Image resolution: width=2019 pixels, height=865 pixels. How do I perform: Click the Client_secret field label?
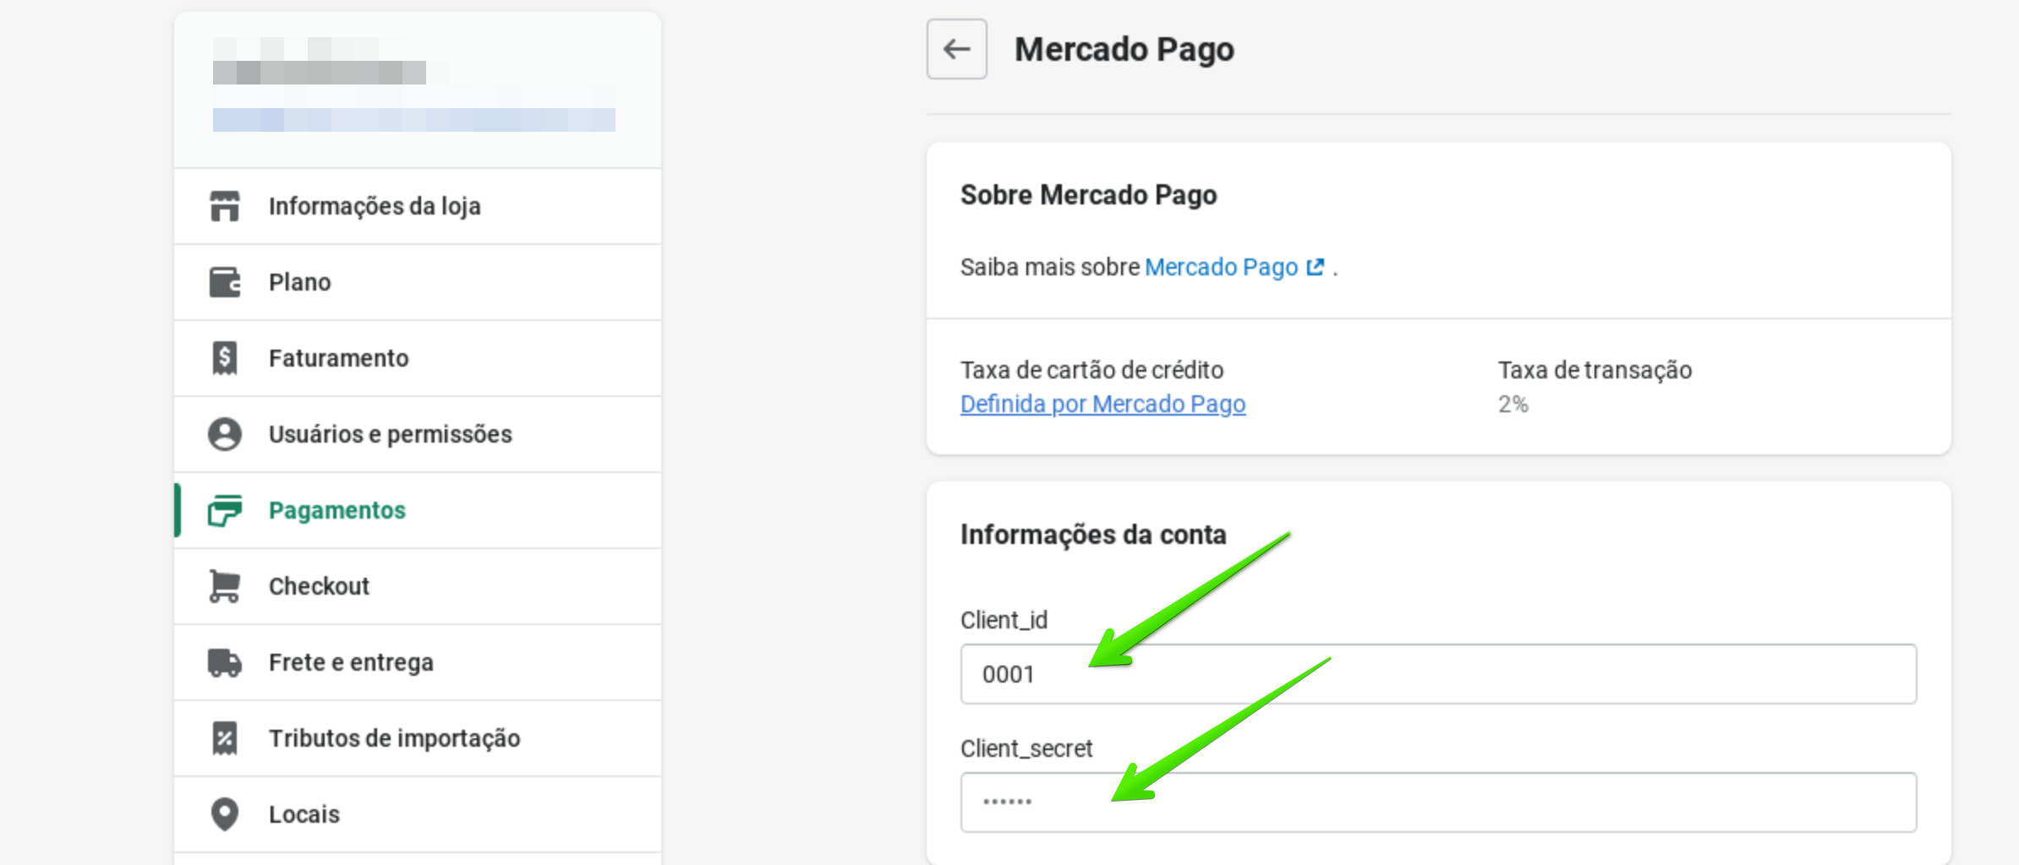(x=1026, y=748)
